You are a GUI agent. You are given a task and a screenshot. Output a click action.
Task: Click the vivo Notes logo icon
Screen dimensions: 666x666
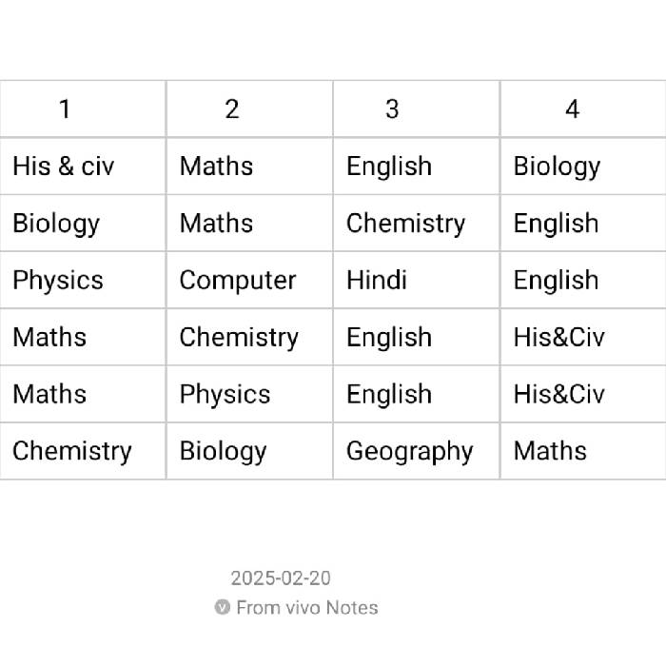(x=222, y=607)
